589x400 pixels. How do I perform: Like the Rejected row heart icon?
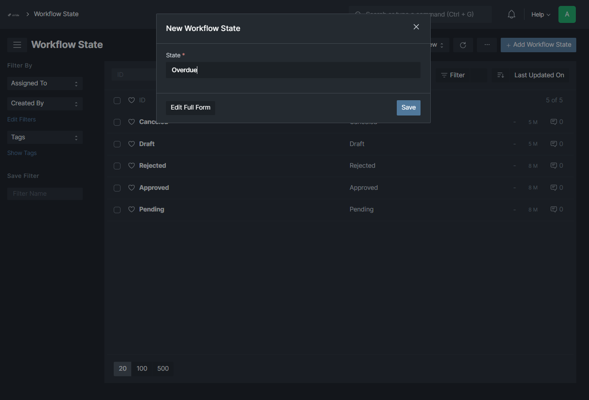(132, 166)
